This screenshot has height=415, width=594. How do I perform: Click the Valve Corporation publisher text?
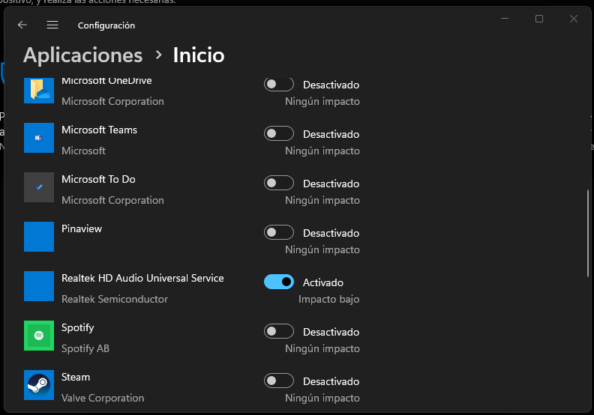click(x=103, y=398)
